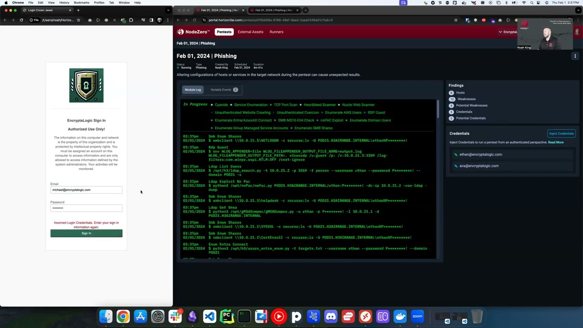Open the Chrome History menu

64,3
